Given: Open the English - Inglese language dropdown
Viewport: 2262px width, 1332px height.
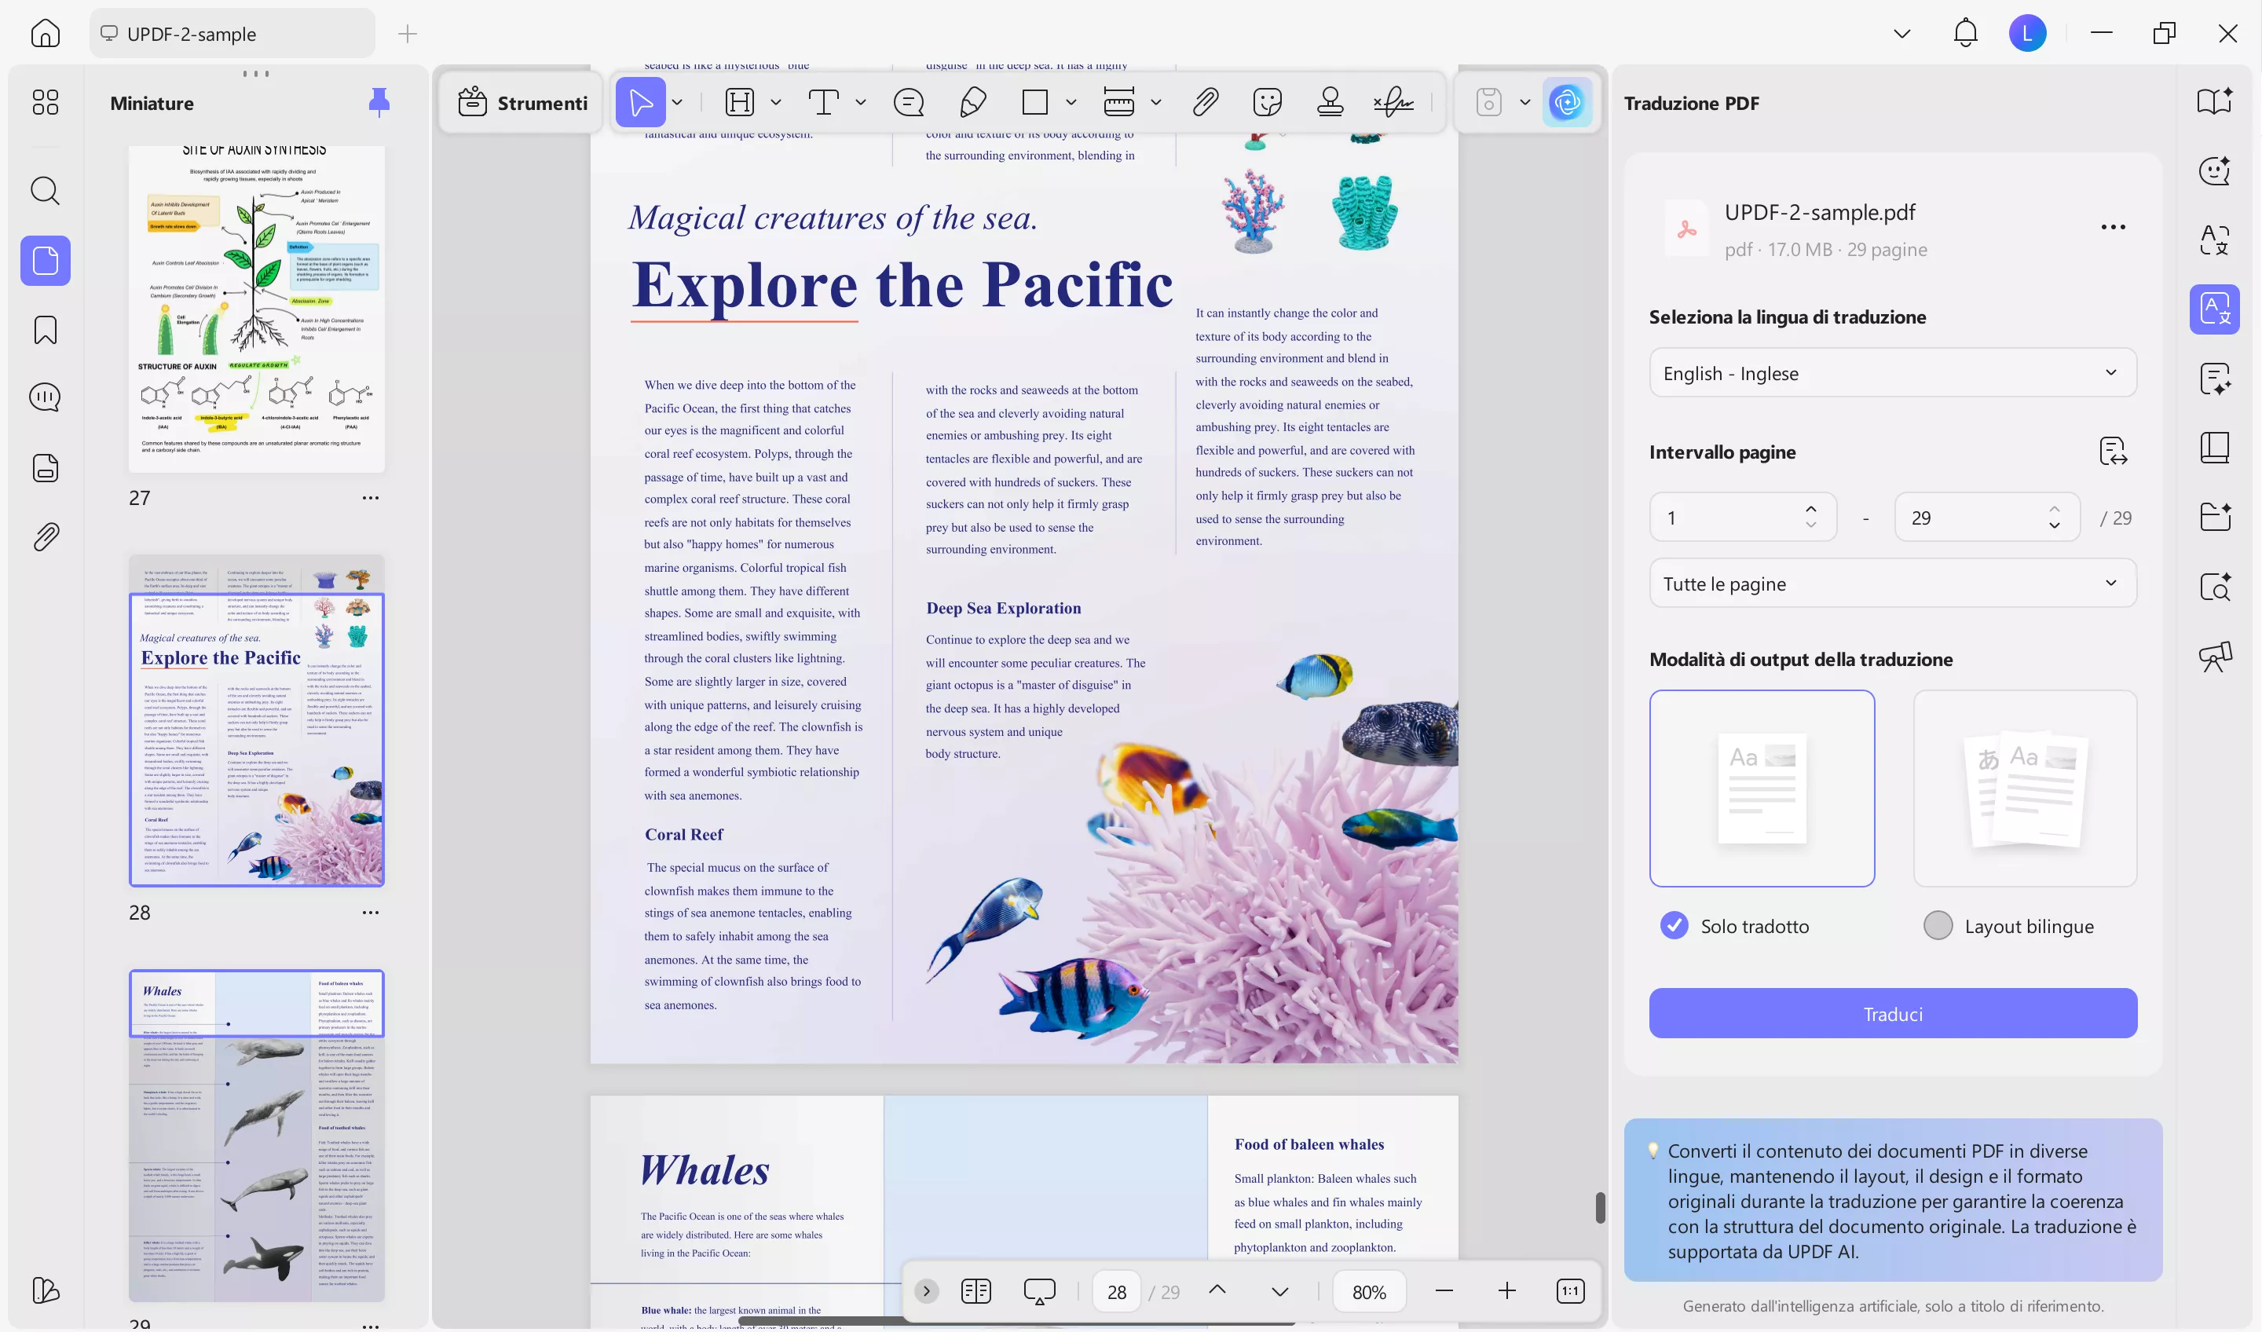Looking at the screenshot, I should tap(1892, 372).
